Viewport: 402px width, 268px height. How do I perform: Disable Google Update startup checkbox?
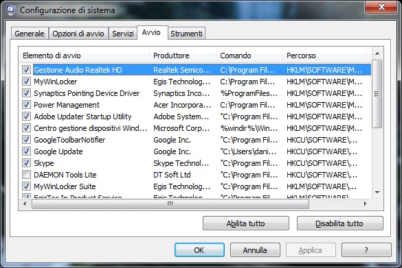26,151
